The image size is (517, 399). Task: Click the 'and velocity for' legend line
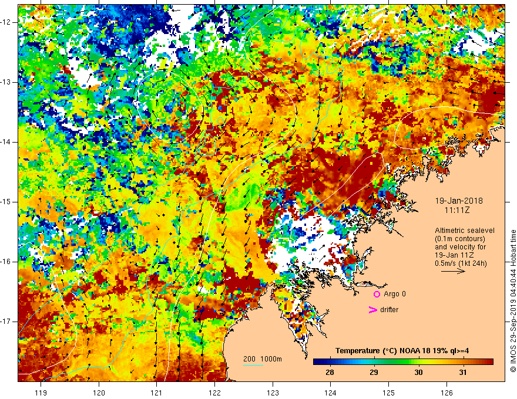[x=460, y=247]
